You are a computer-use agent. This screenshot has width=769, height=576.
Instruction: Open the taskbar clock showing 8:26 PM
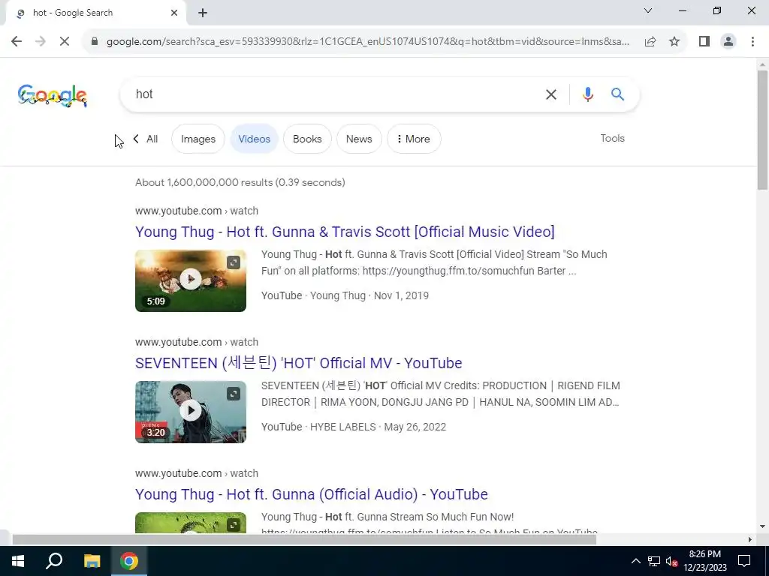tap(704, 561)
